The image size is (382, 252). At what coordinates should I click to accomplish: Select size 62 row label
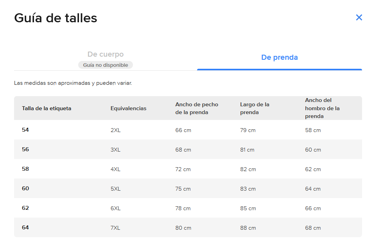click(x=25, y=208)
